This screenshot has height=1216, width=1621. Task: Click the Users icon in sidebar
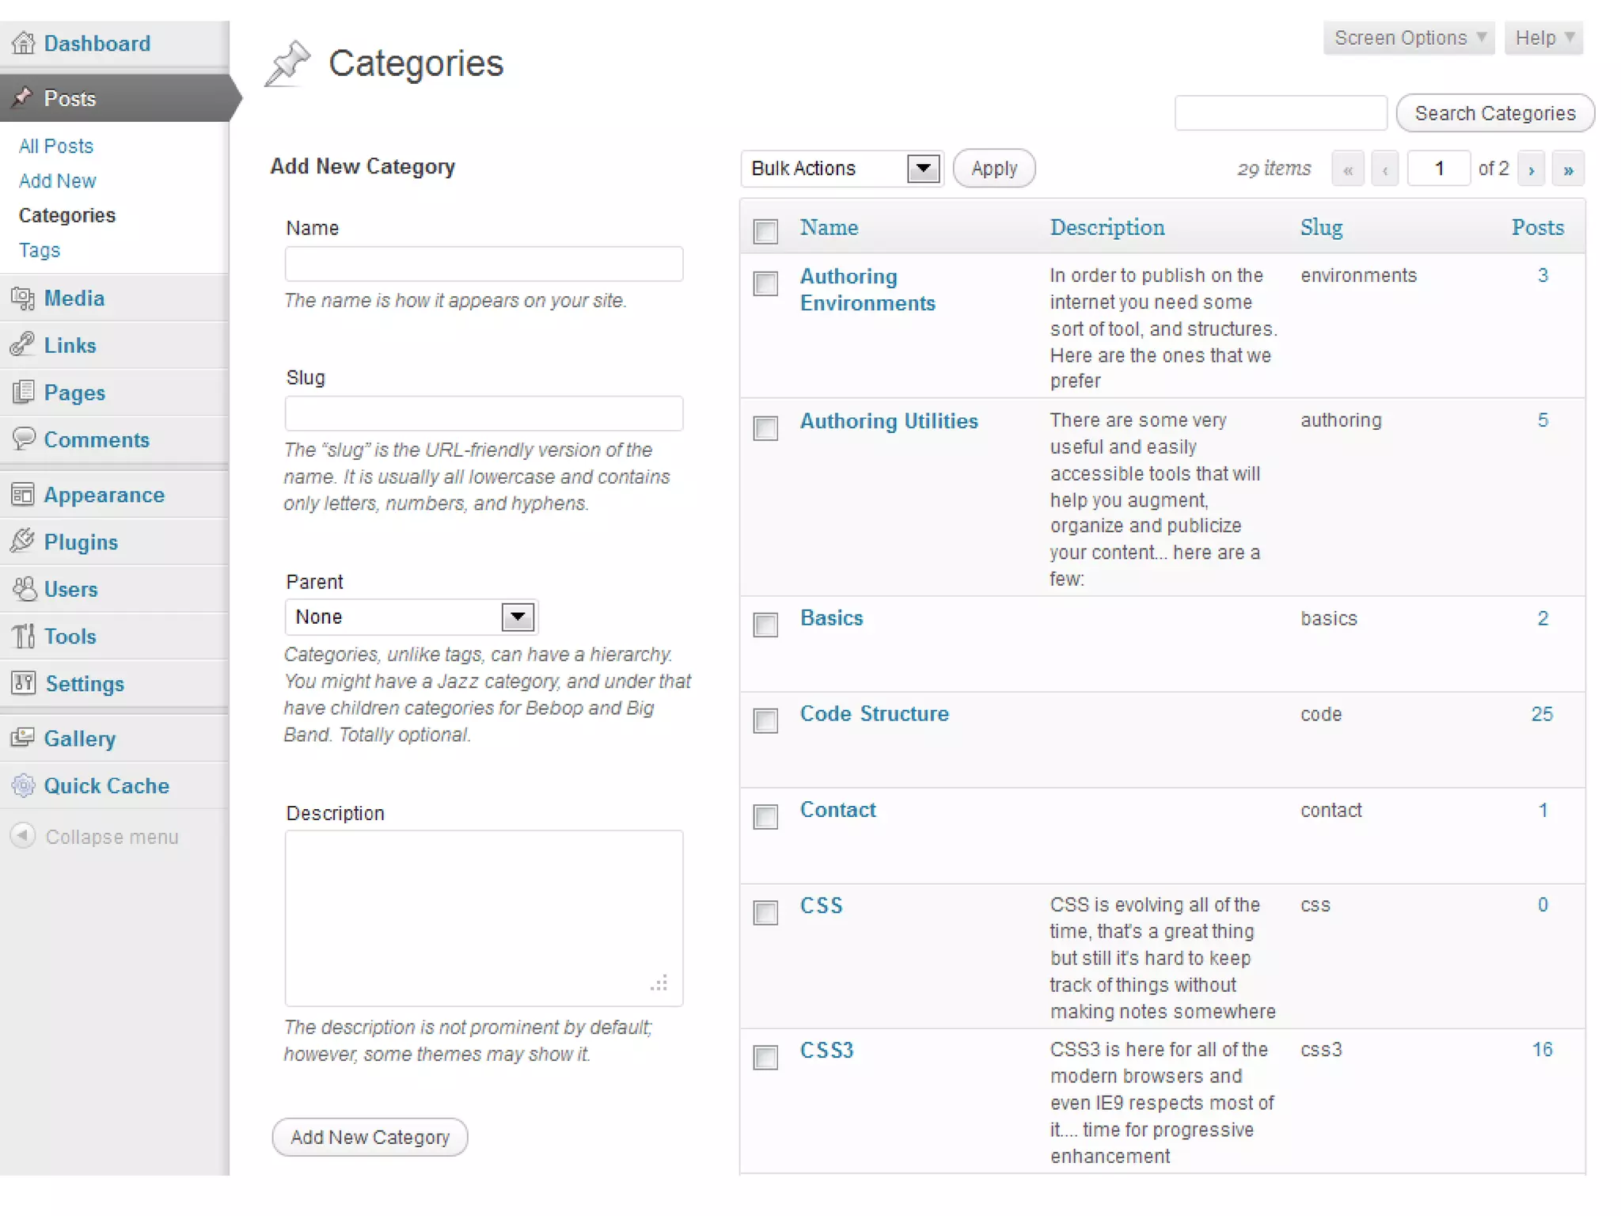pos(24,589)
